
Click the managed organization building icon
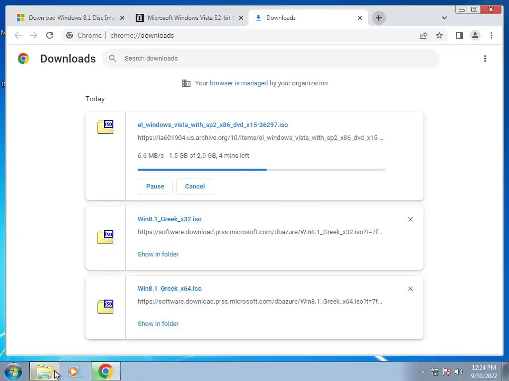tap(186, 83)
